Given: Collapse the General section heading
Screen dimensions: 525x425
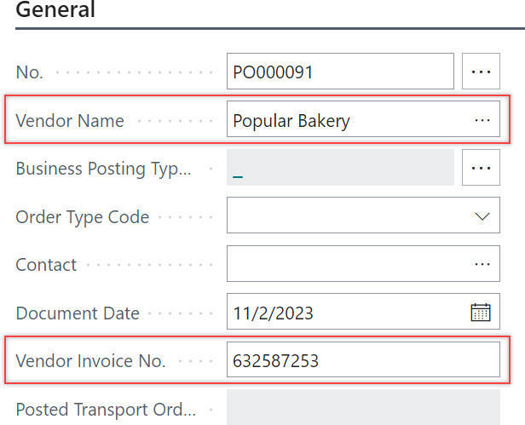Looking at the screenshot, I should (x=56, y=11).
